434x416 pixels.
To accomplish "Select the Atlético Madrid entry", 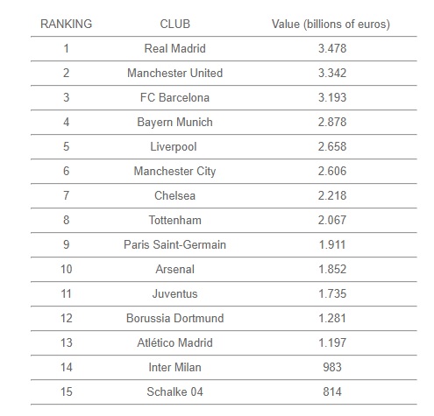I will click(x=174, y=342).
